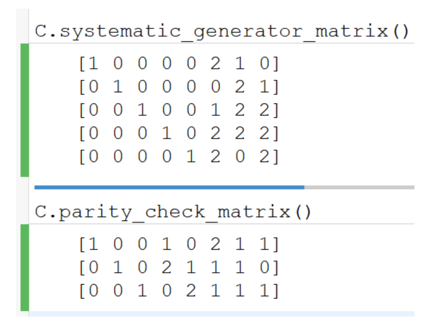Click generator matrix row [0 0 1 0 0 1 2 2]
The image size is (429, 325).
179,110
